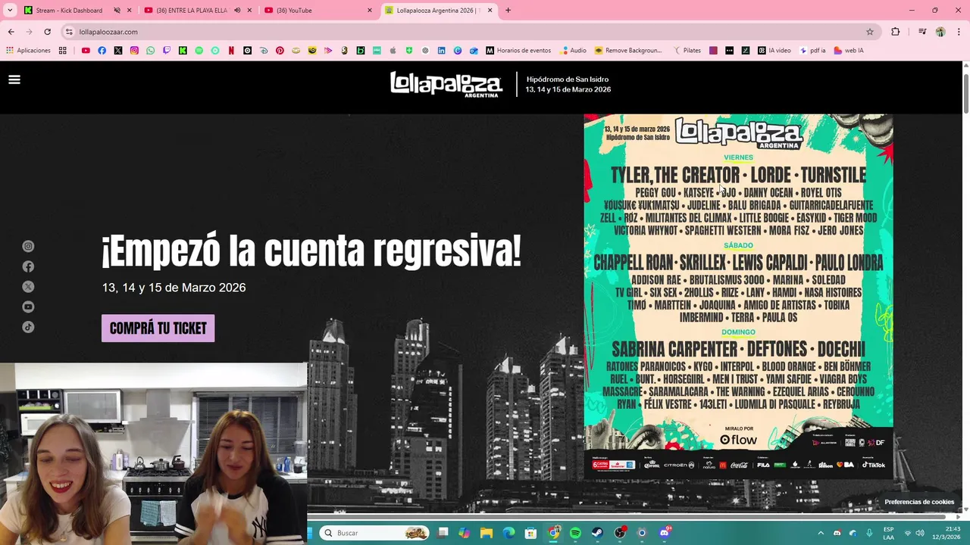Open the X bookmark in the bookmarks bar

(x=118, y=51)
